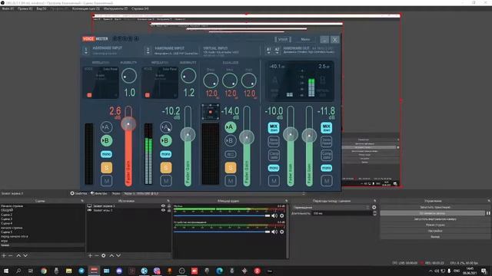Mute the first hardware input strip
The width and height of the screenshot is (492, 276).
point(106,181)
